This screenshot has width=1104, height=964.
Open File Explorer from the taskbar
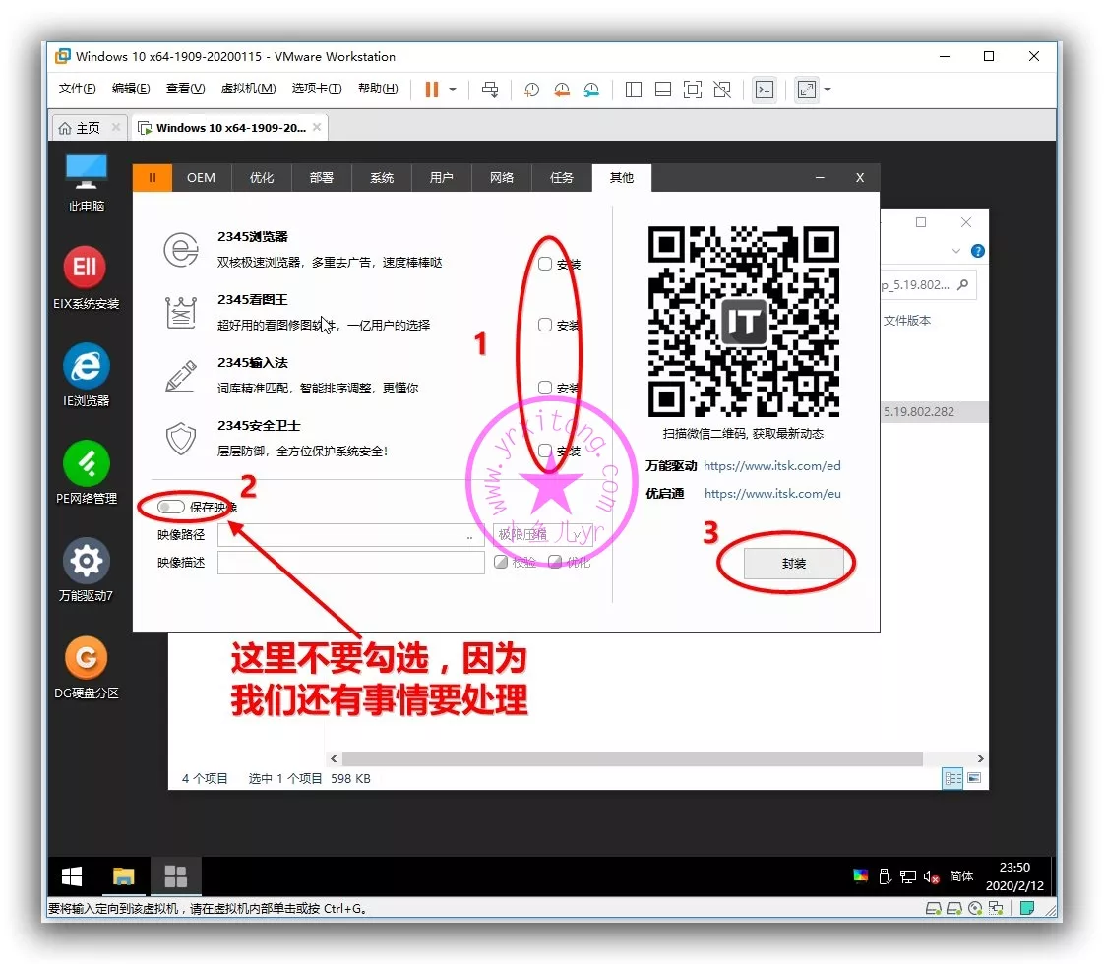point(124,876)
